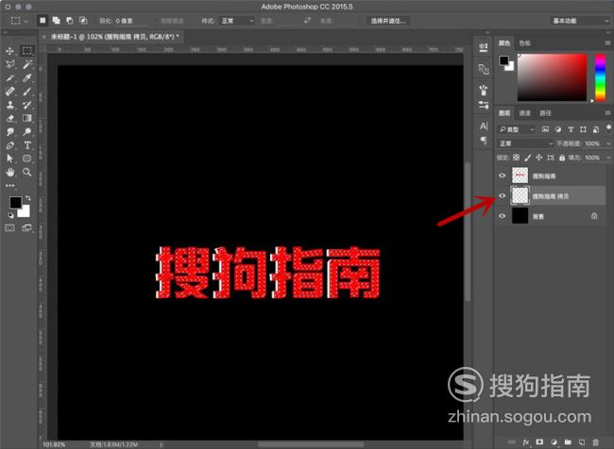
Task: Choose Intersect with Selection mode
Action: click(83, 21)
